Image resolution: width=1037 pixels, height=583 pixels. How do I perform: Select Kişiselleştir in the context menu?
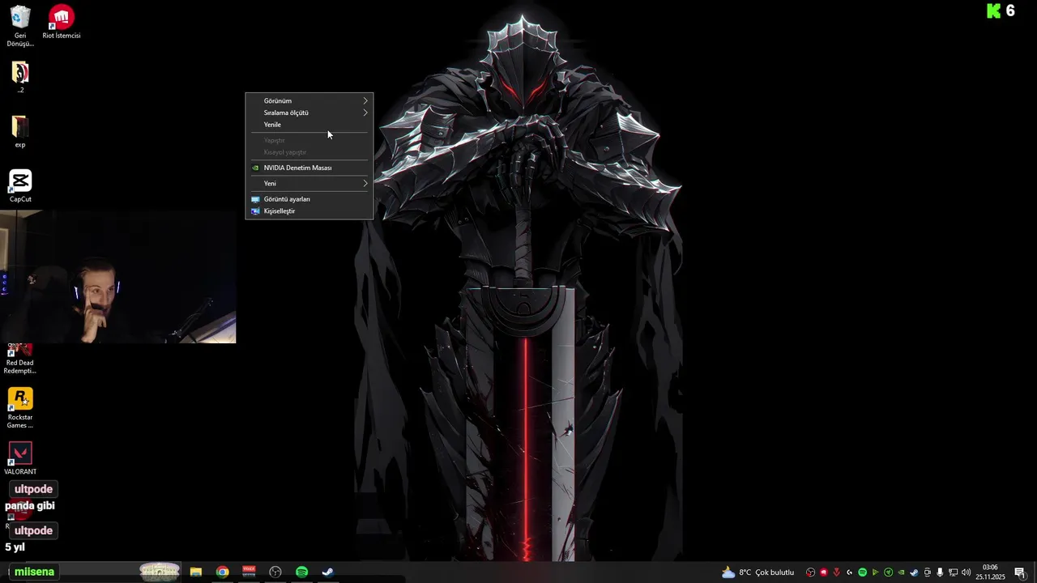click(309, 211)
